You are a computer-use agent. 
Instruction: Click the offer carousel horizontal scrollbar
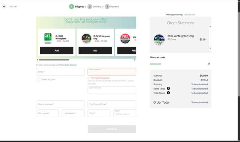[54, 60]
